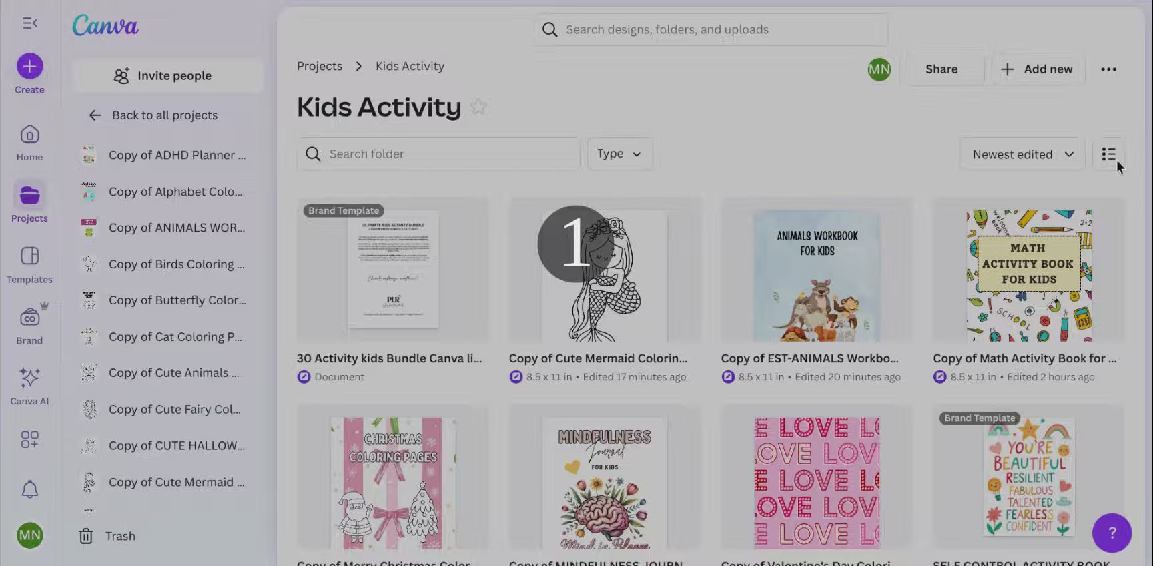The width and height of the screenshot is (1153, 566).
Task: Open the Math Activity Book for Kids thumbnail
Action: 1029,270
